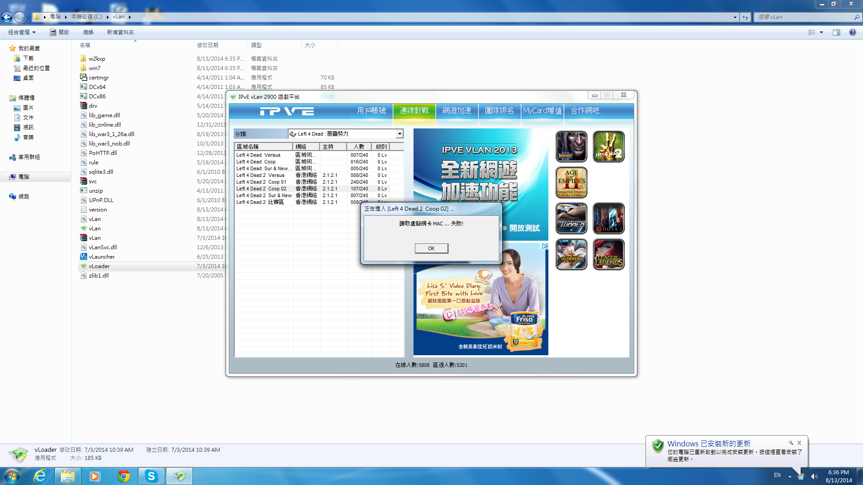This screenshot has height=485, width=863.
Task: Switch to the 用戶帳號 tab
Action: [x=371, y=110]
